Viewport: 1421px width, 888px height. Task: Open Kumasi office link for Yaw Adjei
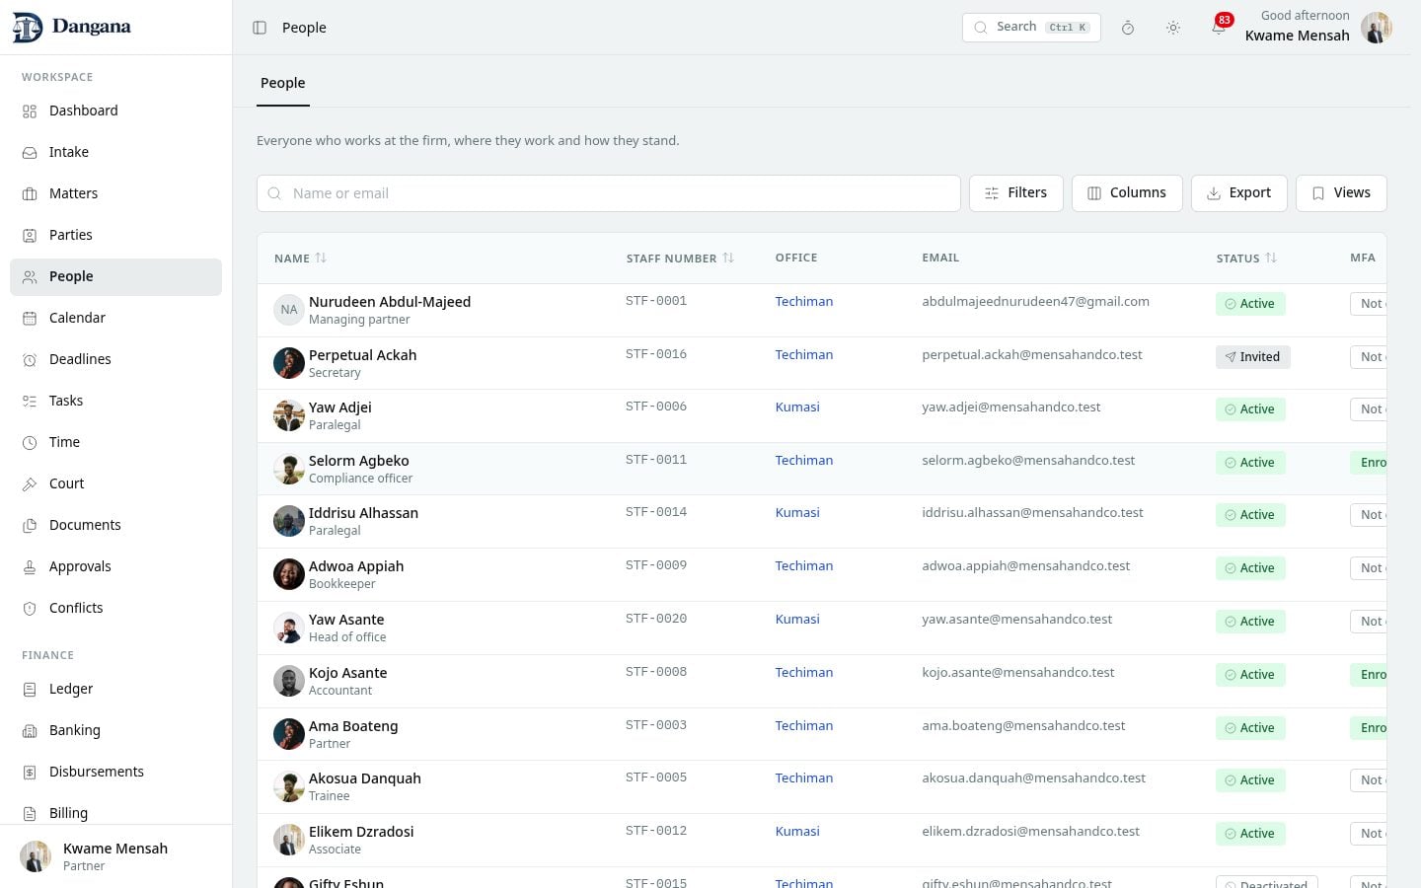[x=797, y=407]
